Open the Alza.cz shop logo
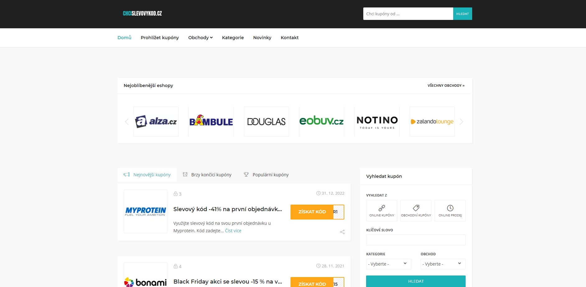 tap(156, 122)
